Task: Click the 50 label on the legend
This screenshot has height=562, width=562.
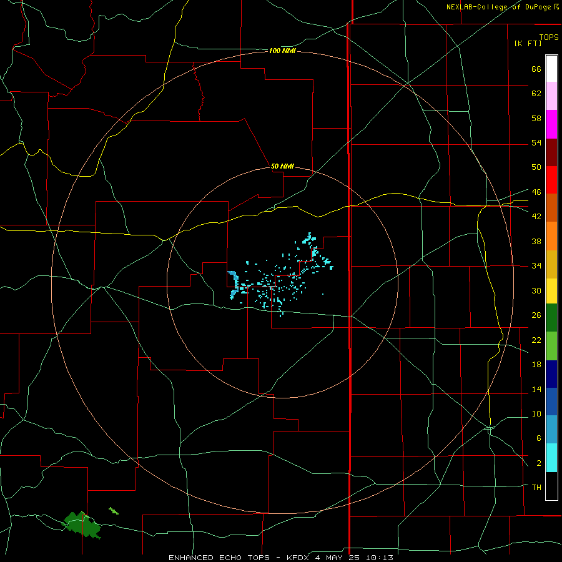Action: (x=536, y=167)
